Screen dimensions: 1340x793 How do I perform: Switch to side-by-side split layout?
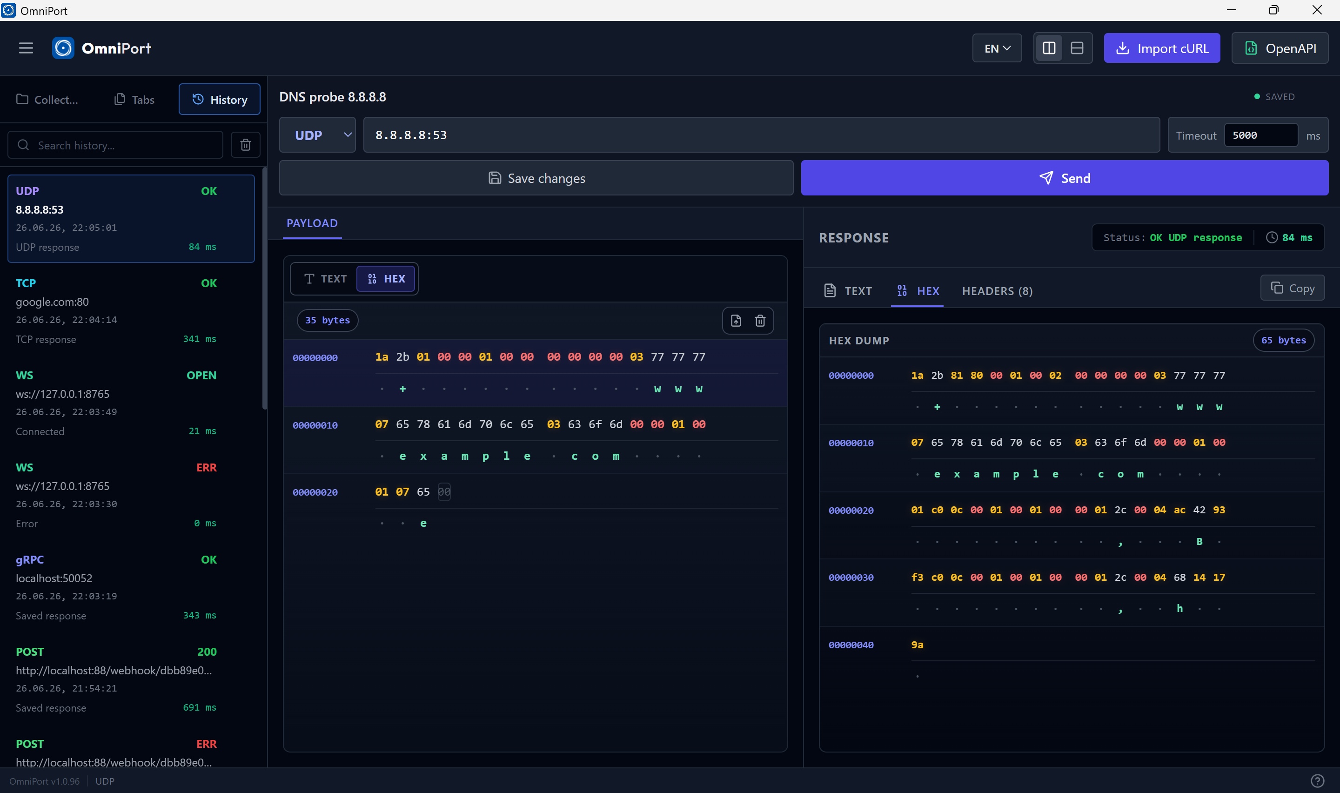1048,48
